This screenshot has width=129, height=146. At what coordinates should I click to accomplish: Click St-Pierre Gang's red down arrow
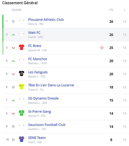pyautogui.click(x=13, y=114)
